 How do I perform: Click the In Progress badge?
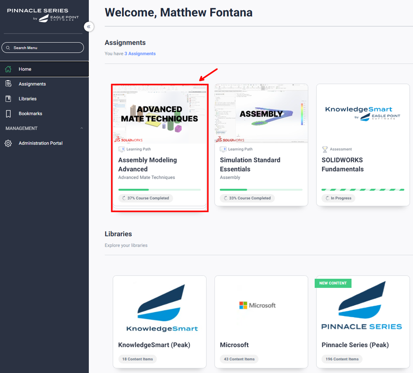tap(339, 198)
